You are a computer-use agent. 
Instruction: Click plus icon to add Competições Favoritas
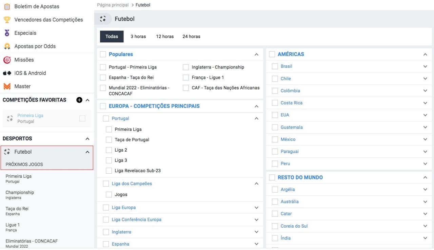(x=79, y=100)
